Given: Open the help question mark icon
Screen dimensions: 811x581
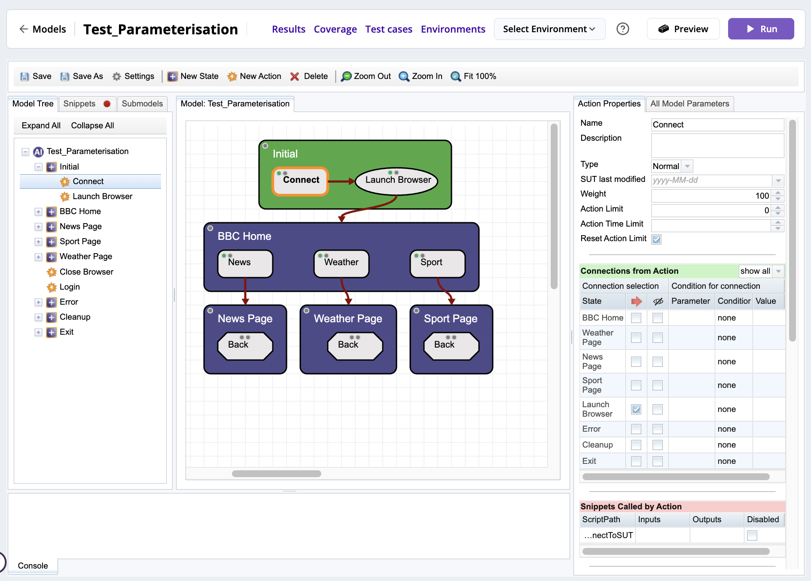Looking at the screenshot, I should pos(622,29).
